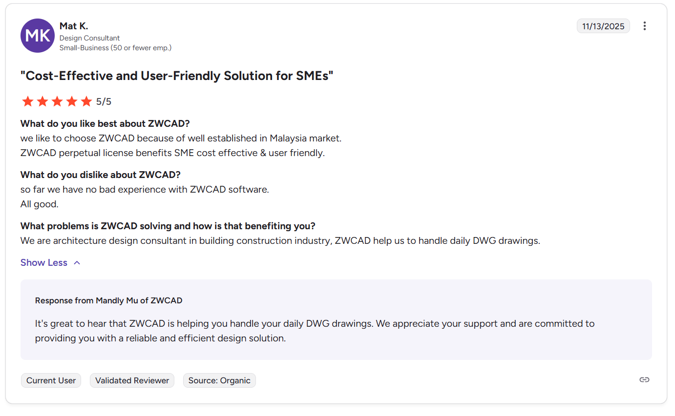Select the Source: Organic filter tag
The width and height of the screenshot is (675, 416).
219,380
